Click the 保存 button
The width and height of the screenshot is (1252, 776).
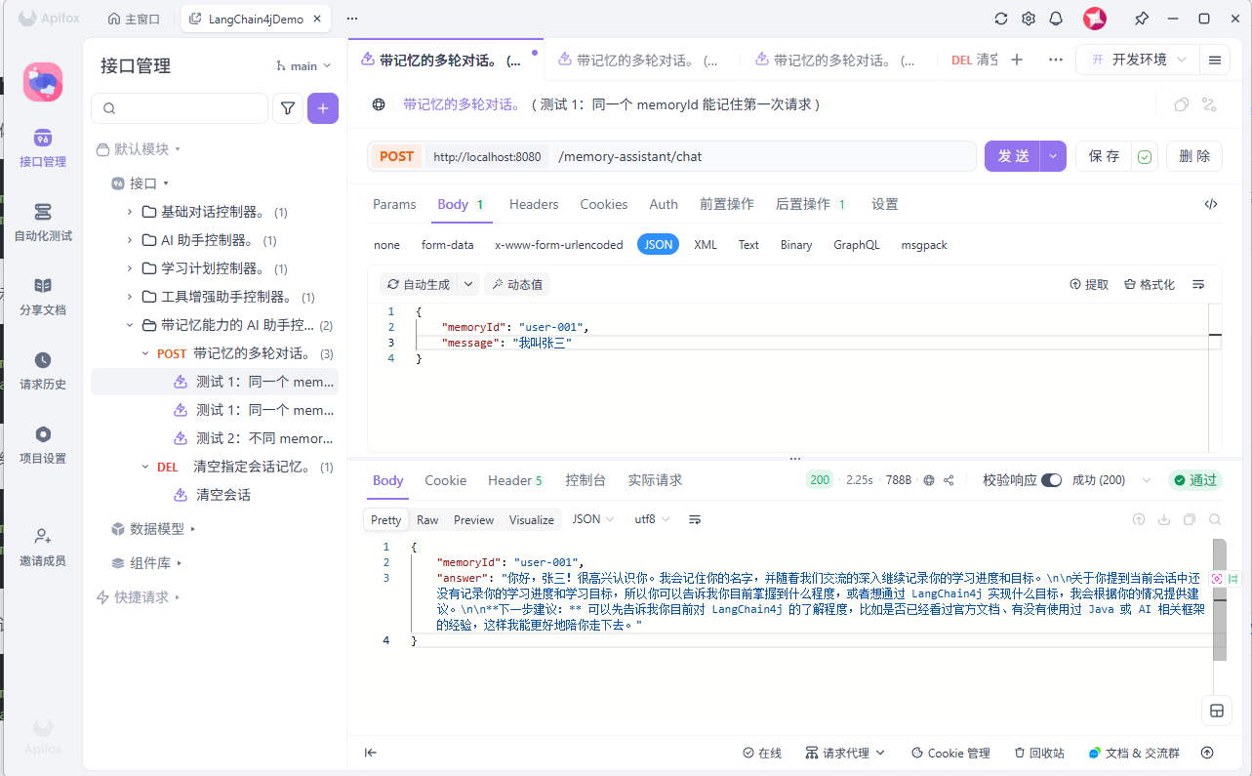[1104, 156]
